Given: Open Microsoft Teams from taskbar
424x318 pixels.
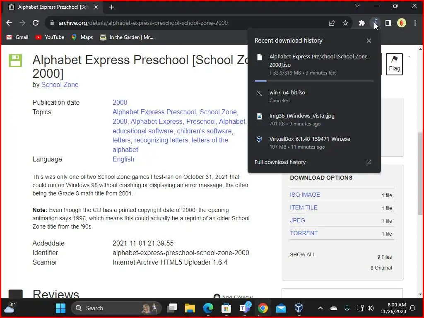Looking at the screenshot, I should click(x=245, y=308).
